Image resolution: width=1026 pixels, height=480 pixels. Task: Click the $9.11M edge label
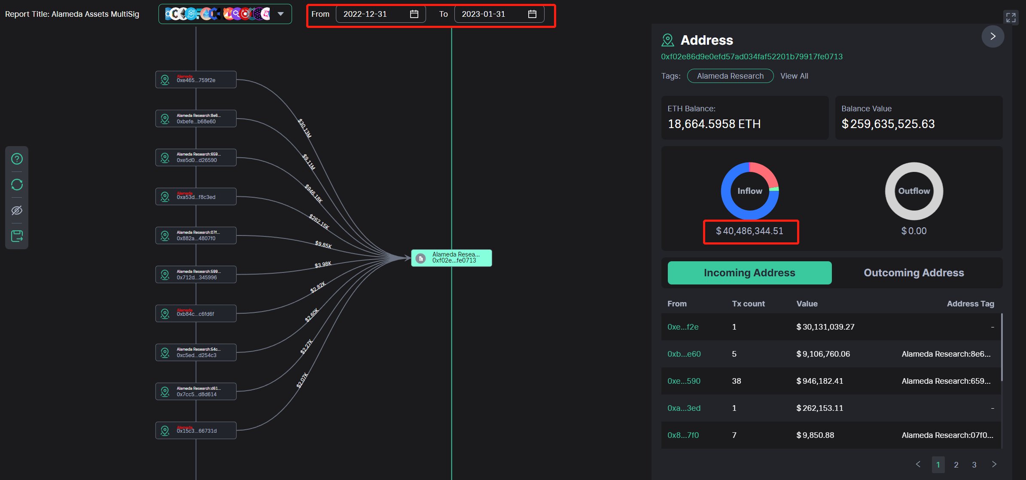309,162
